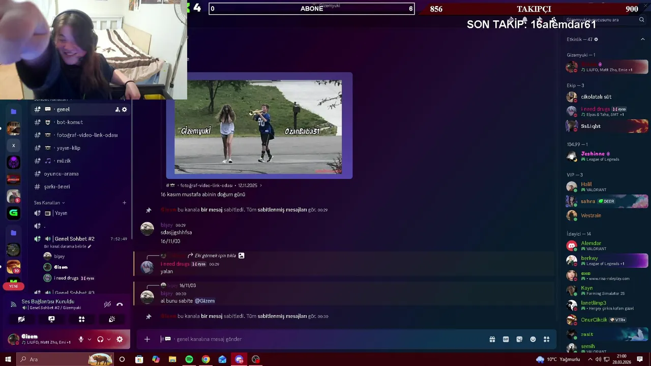The image size is (651, 366).
Task: Edit genel channel settings gear
Action: (x=125, y=109)
